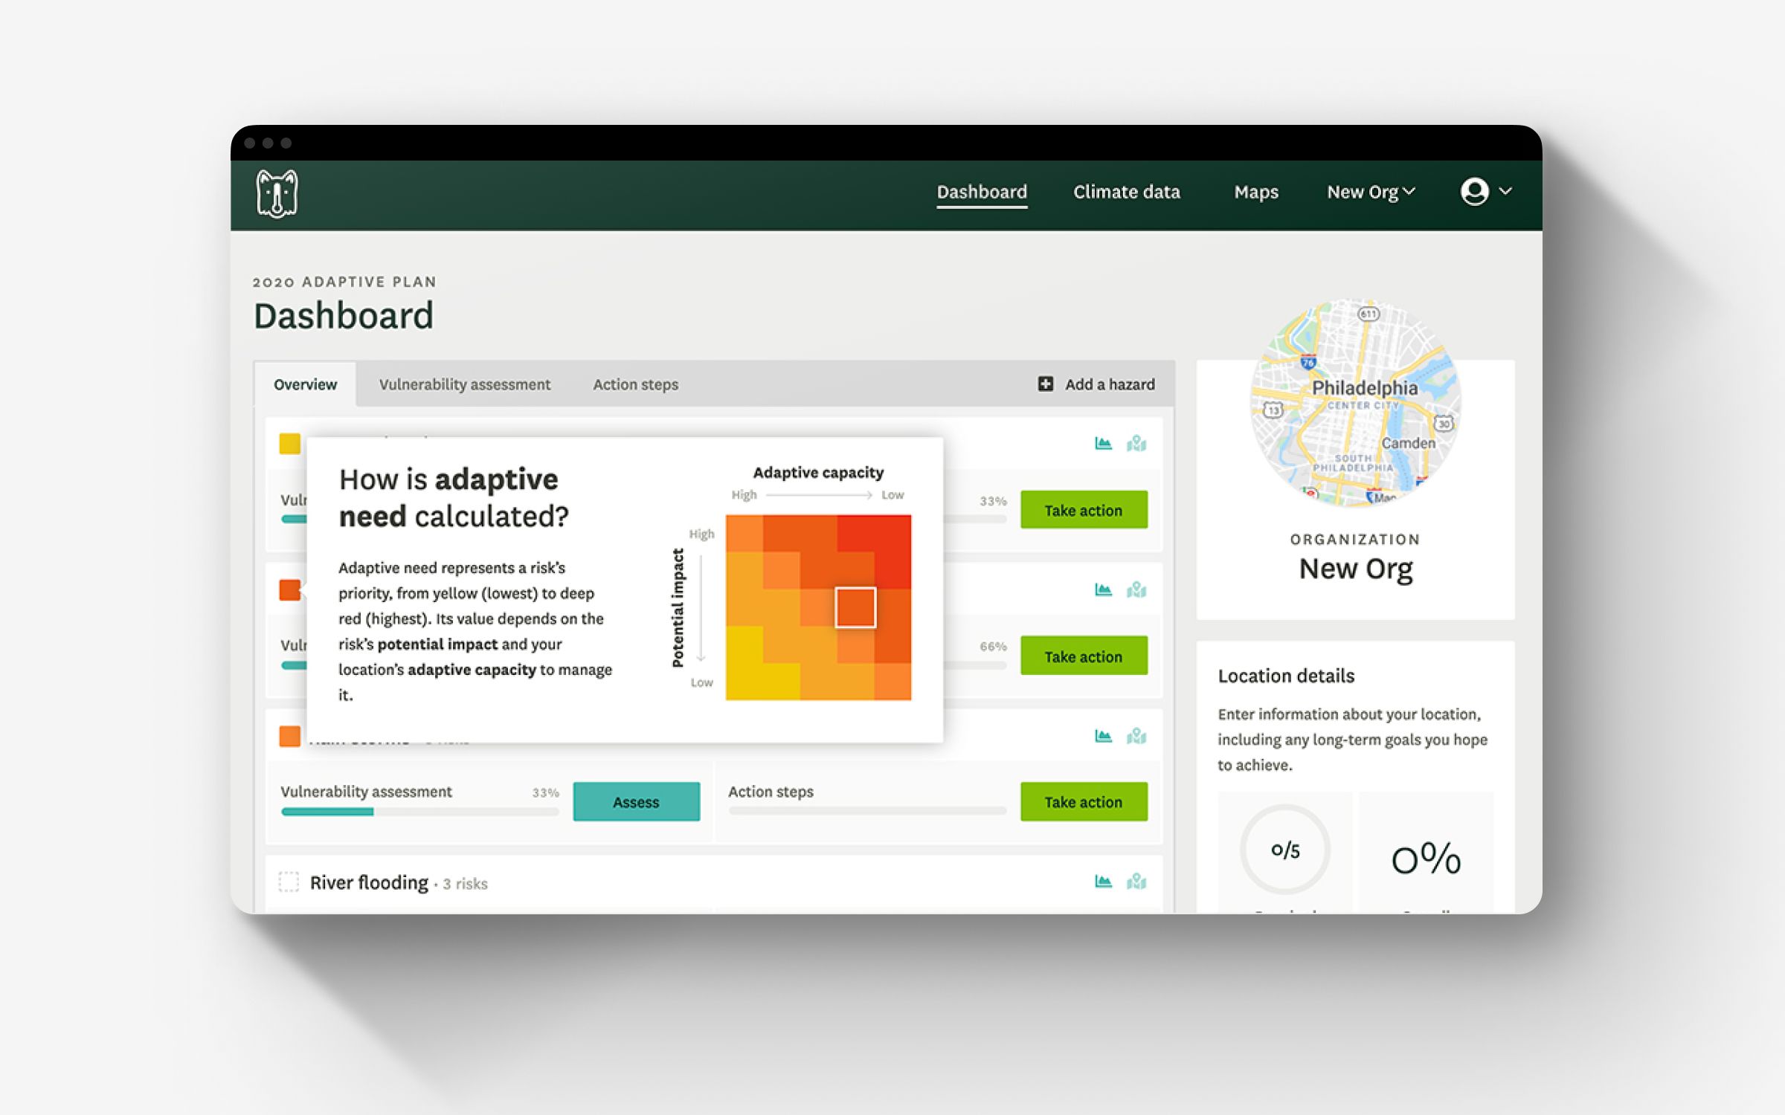The height and width of the screenshot is (1115, 1785).
Task: Click the 0/5 progress circle
Action: tap(1285, 850)
